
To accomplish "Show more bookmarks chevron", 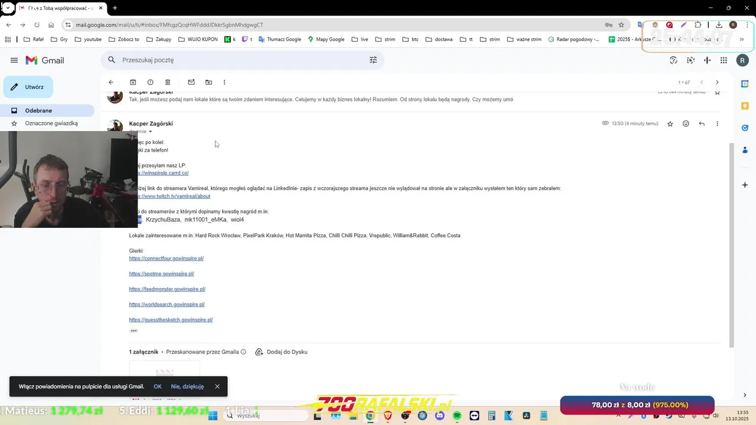I will [x=742, y=40].
